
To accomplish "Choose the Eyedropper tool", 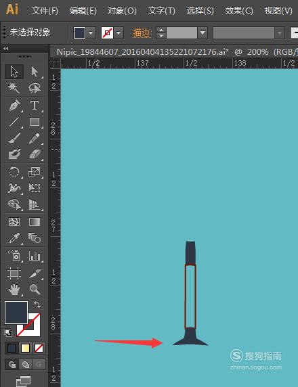I will tap(14, 238).
